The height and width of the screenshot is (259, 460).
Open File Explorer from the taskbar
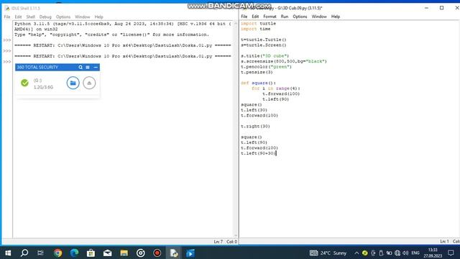[124, 253]
